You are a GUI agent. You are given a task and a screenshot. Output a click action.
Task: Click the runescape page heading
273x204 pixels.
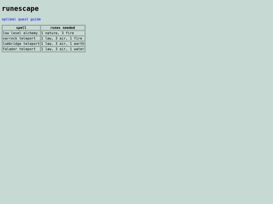click(x=20, y=9)
